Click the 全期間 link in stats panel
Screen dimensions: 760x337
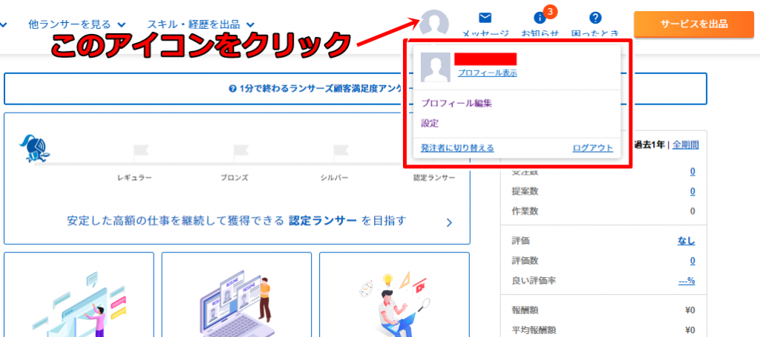pyautogui.click(x=685, y=144)
